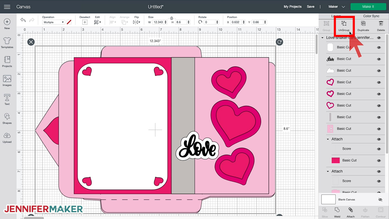Undo the last action
Viewport: 389px width, 219px height.
(23, 20)
